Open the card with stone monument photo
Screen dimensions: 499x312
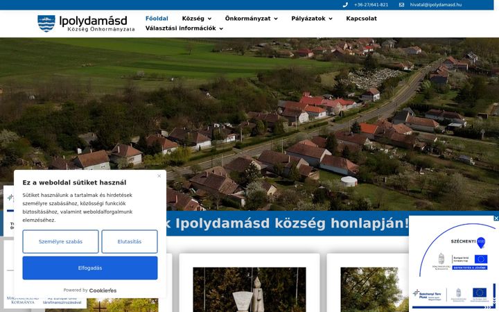249,290
